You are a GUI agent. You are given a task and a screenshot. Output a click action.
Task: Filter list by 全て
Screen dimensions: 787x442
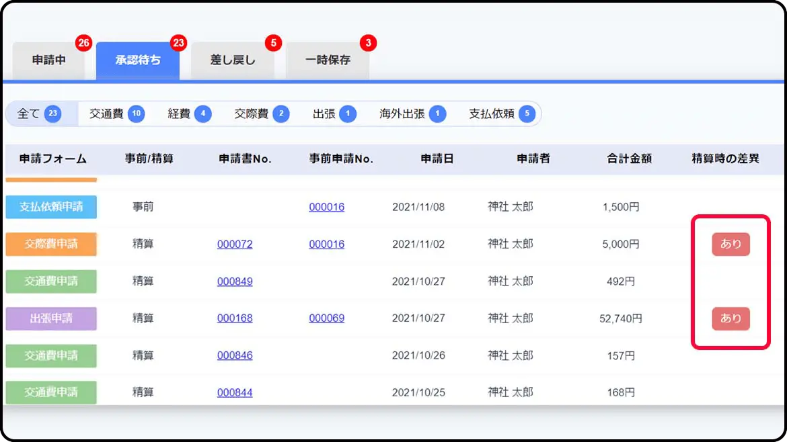point(40,114)
